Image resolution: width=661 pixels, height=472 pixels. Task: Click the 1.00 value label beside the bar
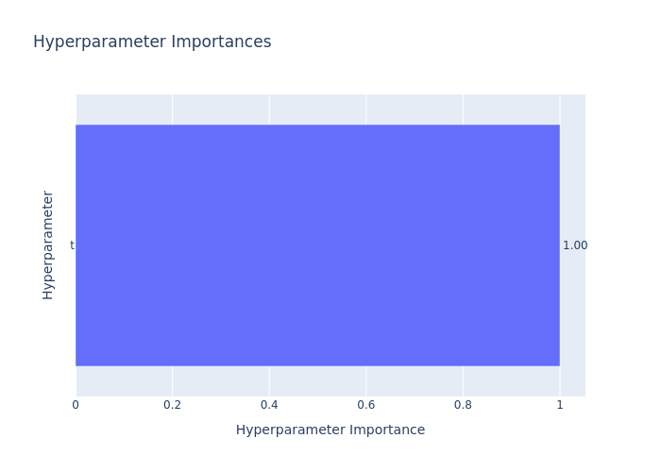(575, 245)
